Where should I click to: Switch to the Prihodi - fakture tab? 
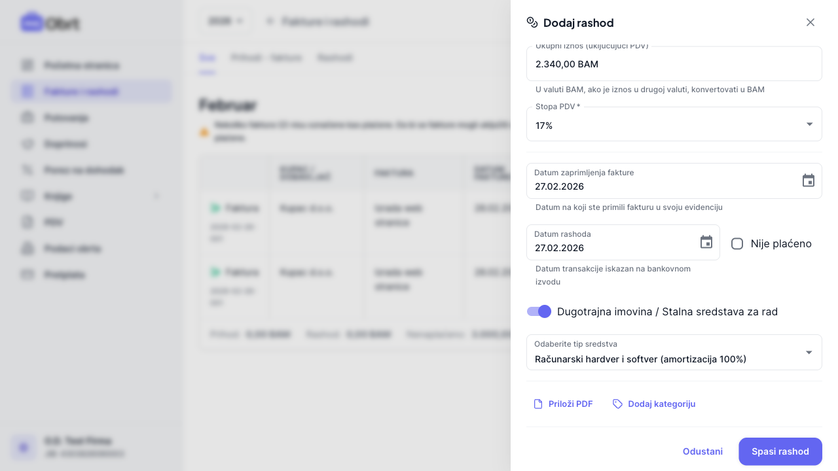266,58
